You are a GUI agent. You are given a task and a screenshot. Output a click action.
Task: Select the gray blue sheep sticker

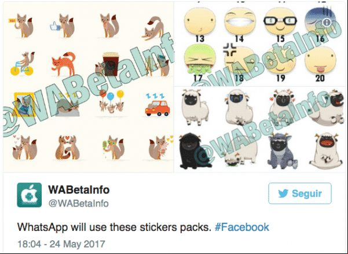pyautogui.click(x=281, y=152)
